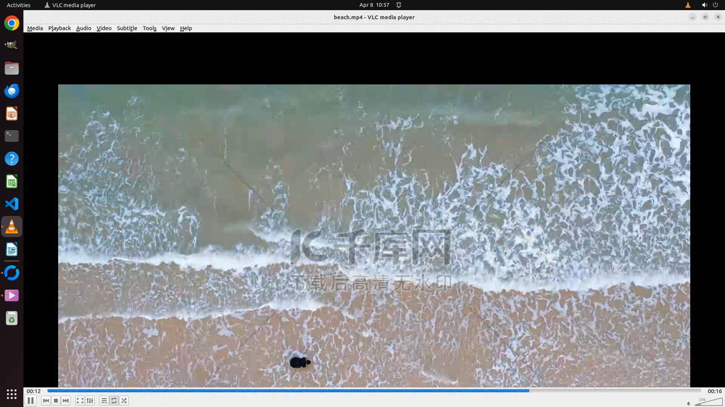Toggle fullscreen video mode

[80, 401]
